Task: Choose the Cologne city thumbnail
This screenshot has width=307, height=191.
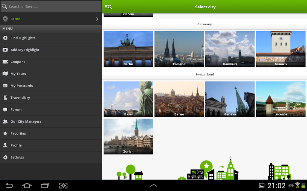Action: point(179,49)
